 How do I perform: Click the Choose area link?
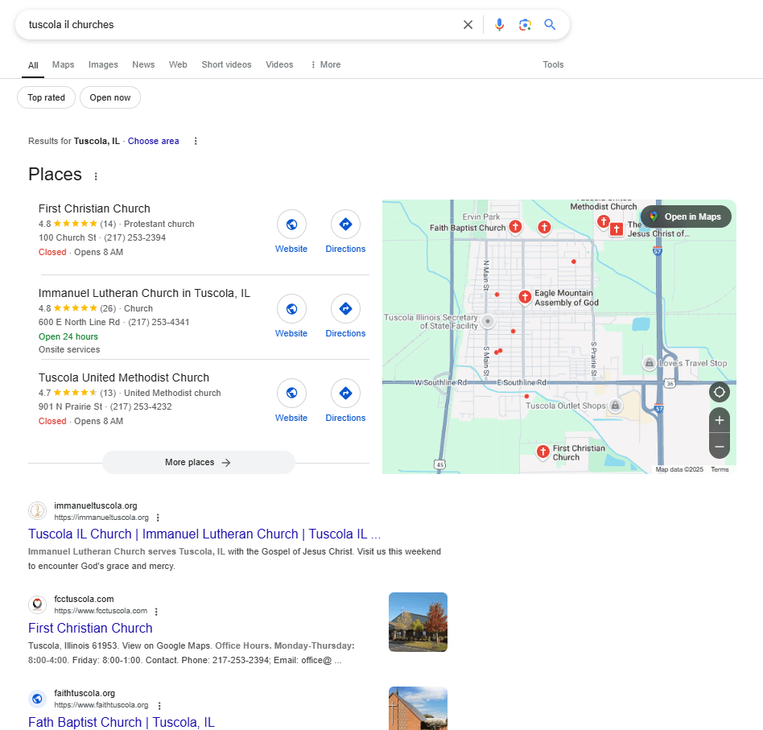(153, 141)
